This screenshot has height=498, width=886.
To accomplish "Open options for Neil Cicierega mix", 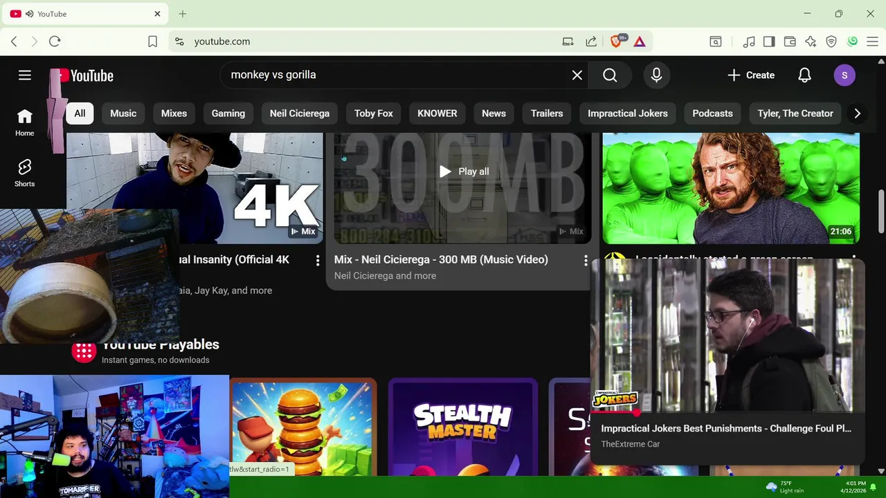I will point(586,260).
